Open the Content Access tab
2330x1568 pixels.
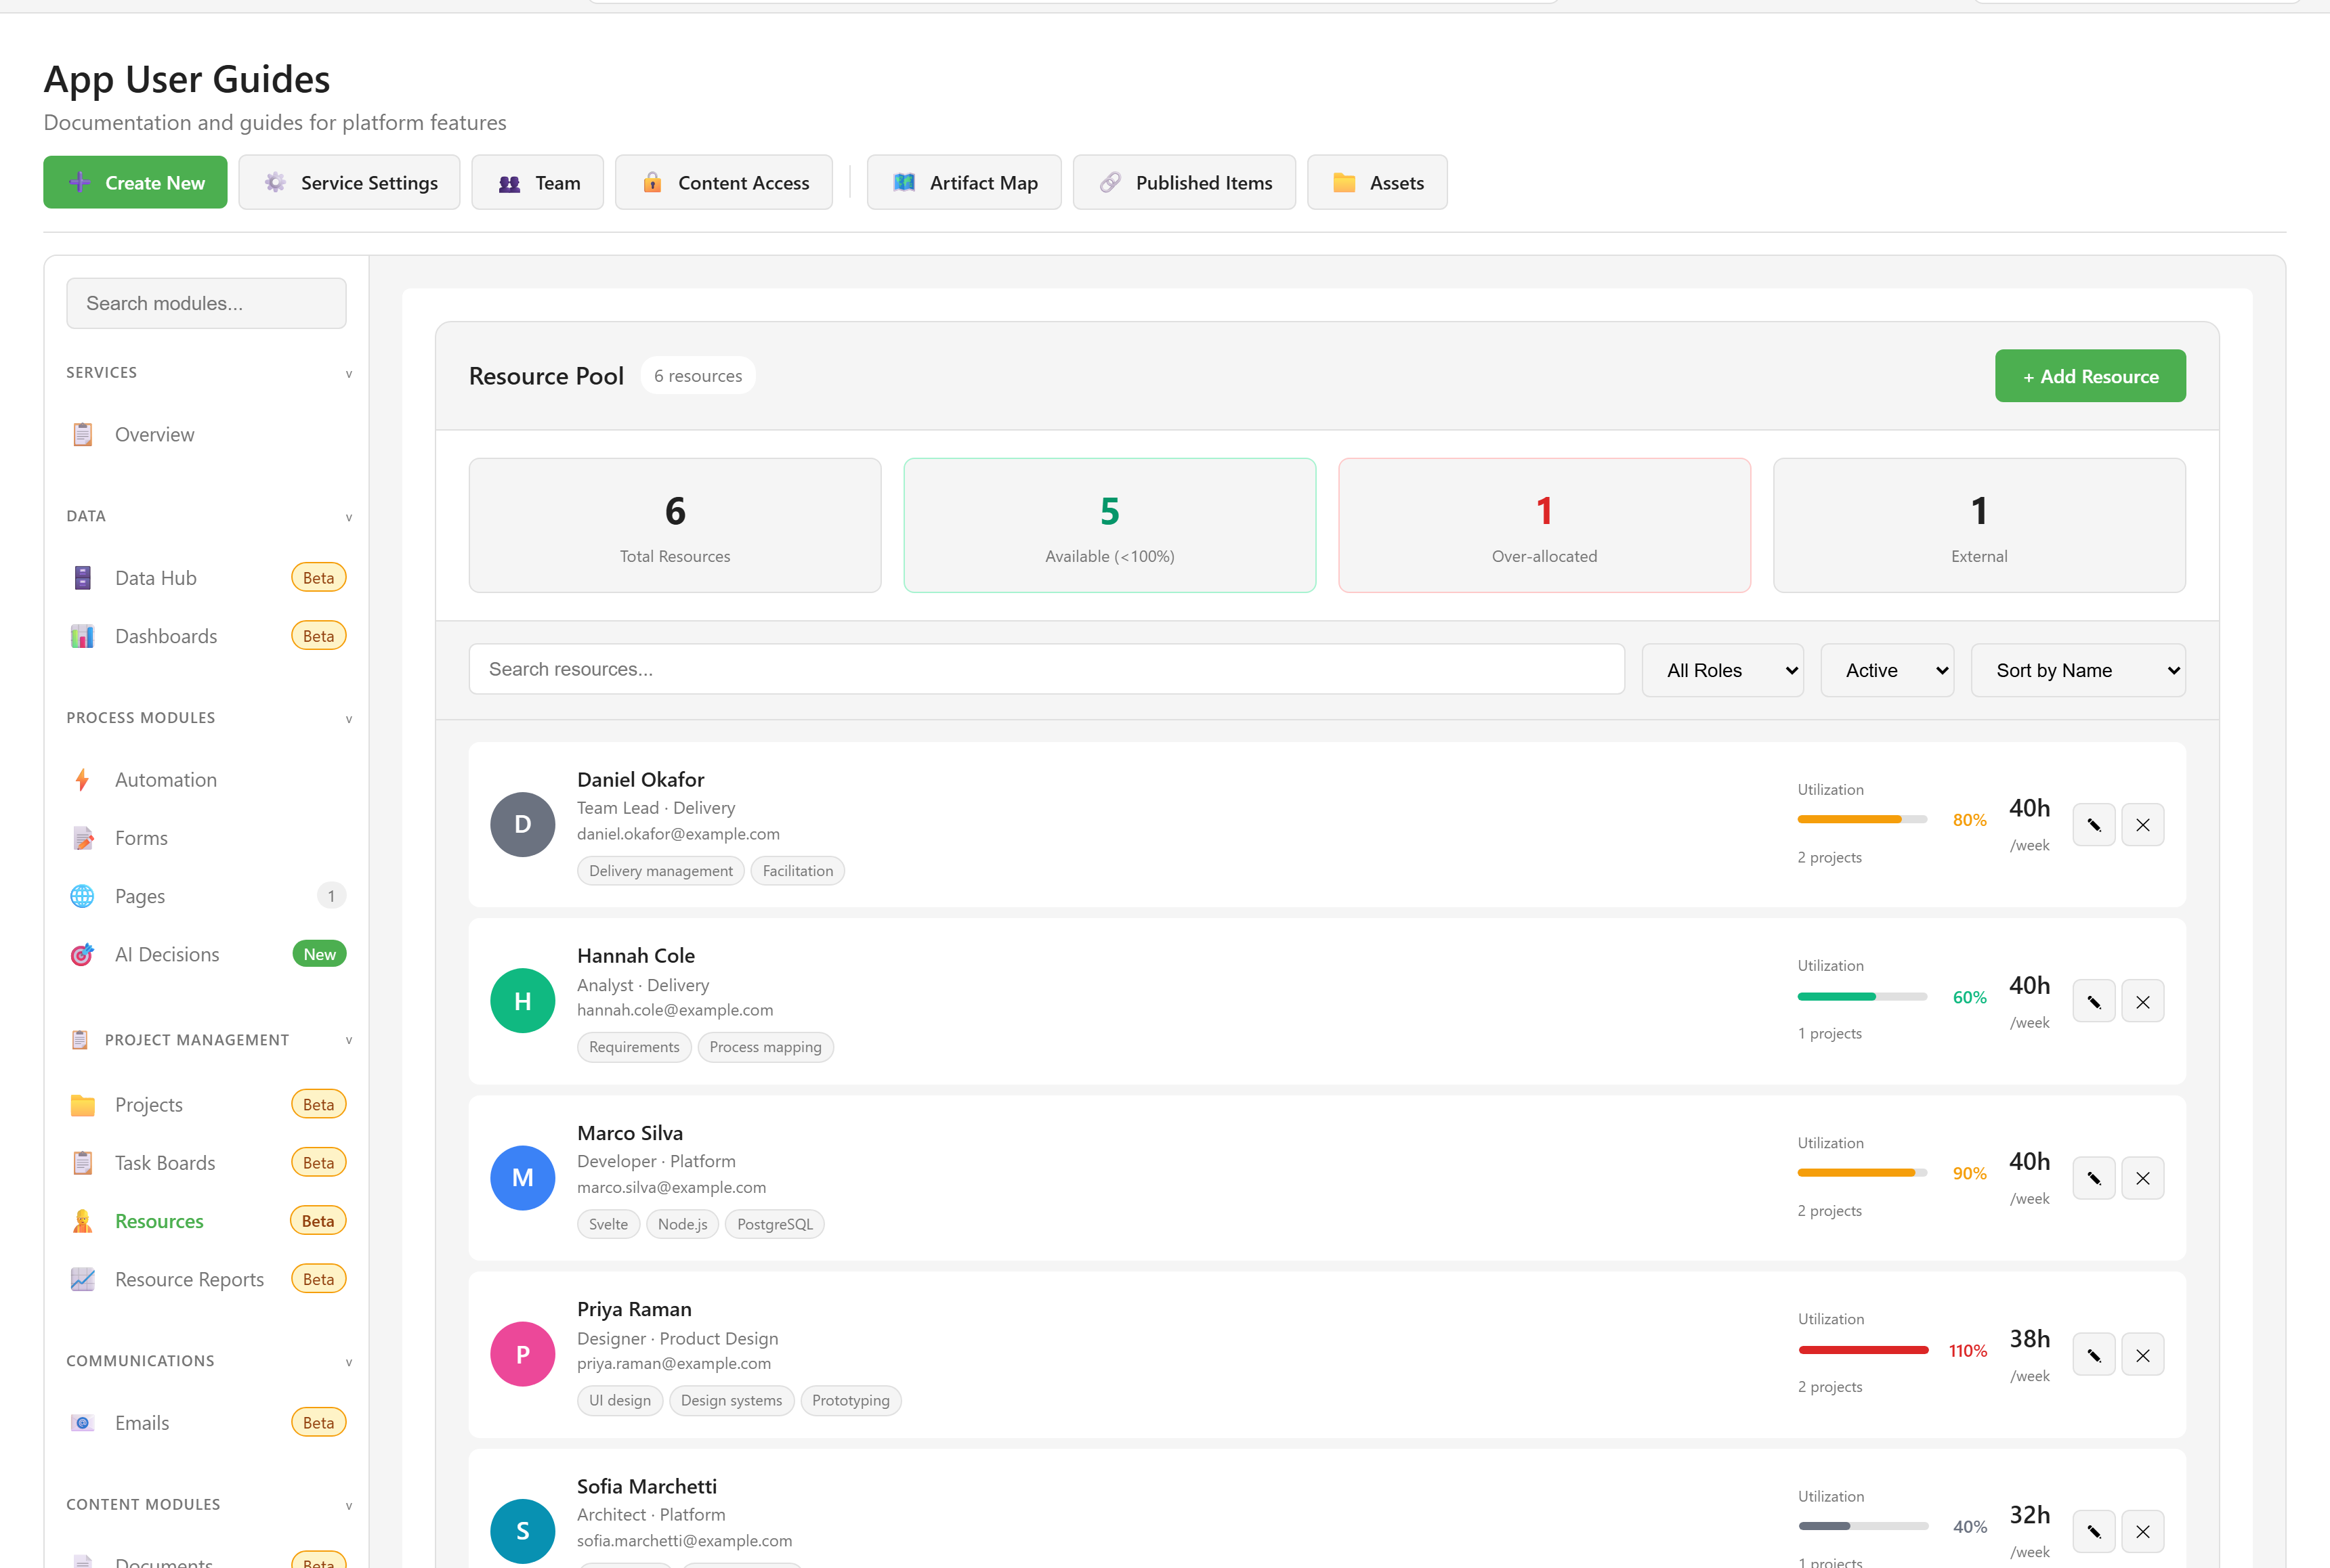click(x=723, y=182)
